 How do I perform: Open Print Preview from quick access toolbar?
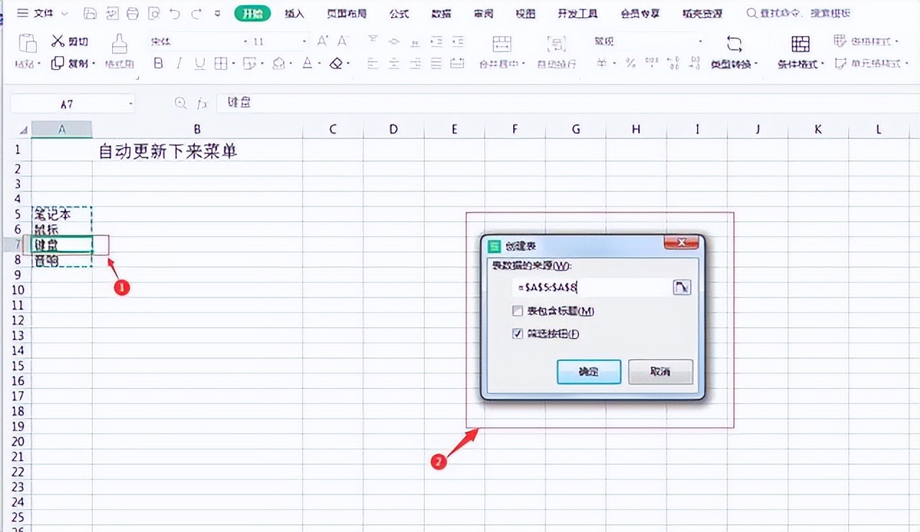coord(153,13)
